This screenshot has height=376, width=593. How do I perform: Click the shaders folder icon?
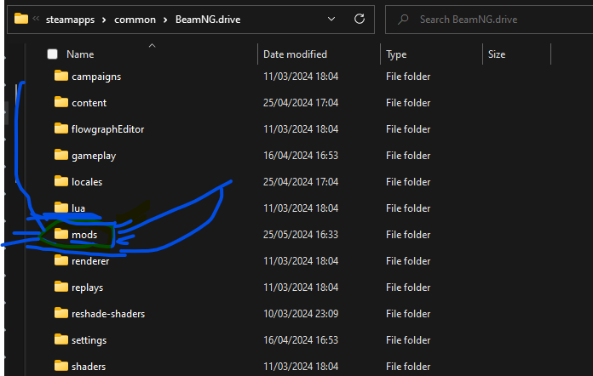coord(60,366)
